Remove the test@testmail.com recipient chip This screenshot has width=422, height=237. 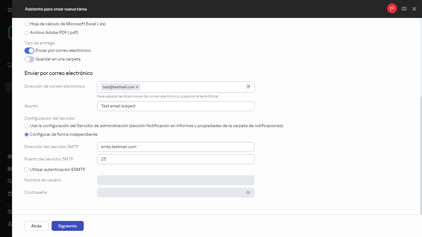pos(137,87)
